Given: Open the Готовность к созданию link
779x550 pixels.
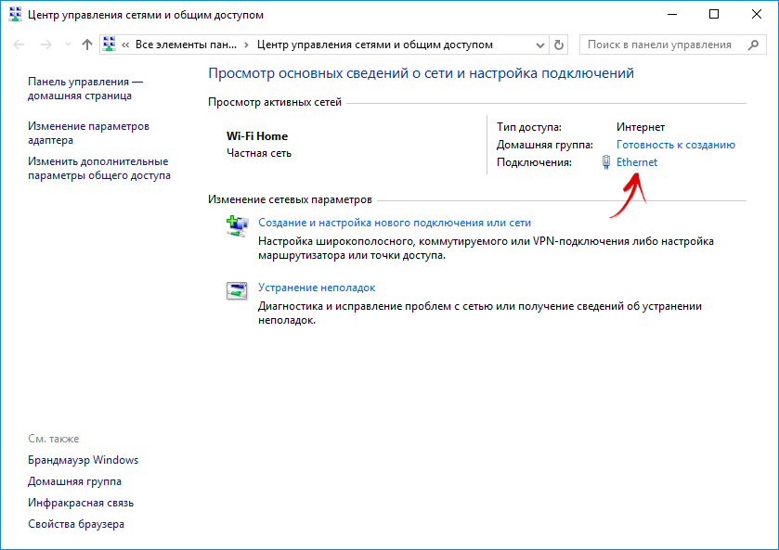Looking at the screenshot, I should click(x=675, y=145).
